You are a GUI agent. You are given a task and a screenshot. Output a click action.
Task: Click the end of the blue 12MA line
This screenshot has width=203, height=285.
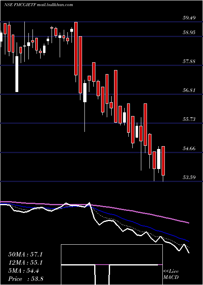pos(188,241)
